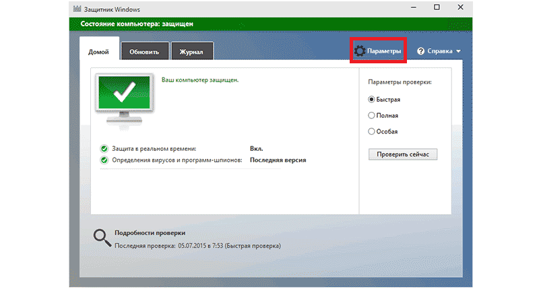The image size is (539, 289).
Task: Click the Проверить сейчас button
Action: [403, 154]
